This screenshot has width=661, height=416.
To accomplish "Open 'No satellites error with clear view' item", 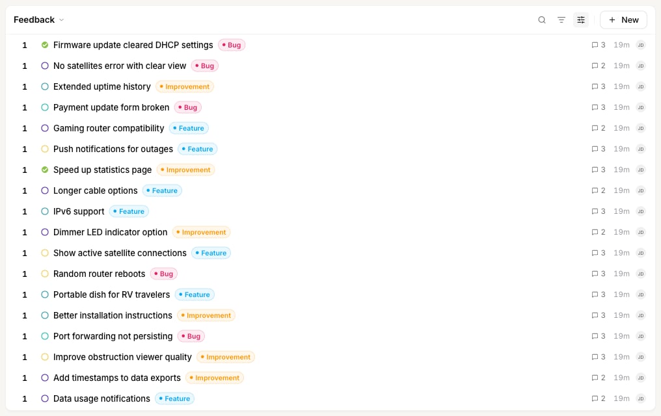I will 119,66.
